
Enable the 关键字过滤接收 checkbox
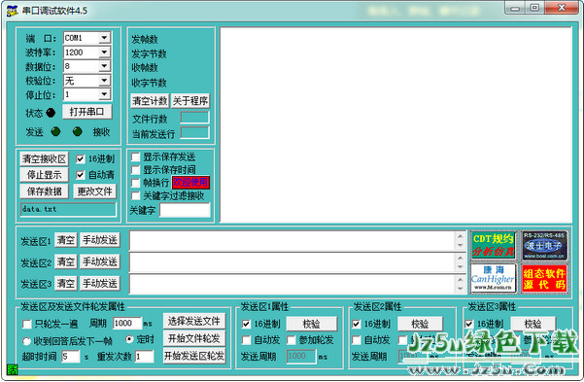(x=136, y=195)
